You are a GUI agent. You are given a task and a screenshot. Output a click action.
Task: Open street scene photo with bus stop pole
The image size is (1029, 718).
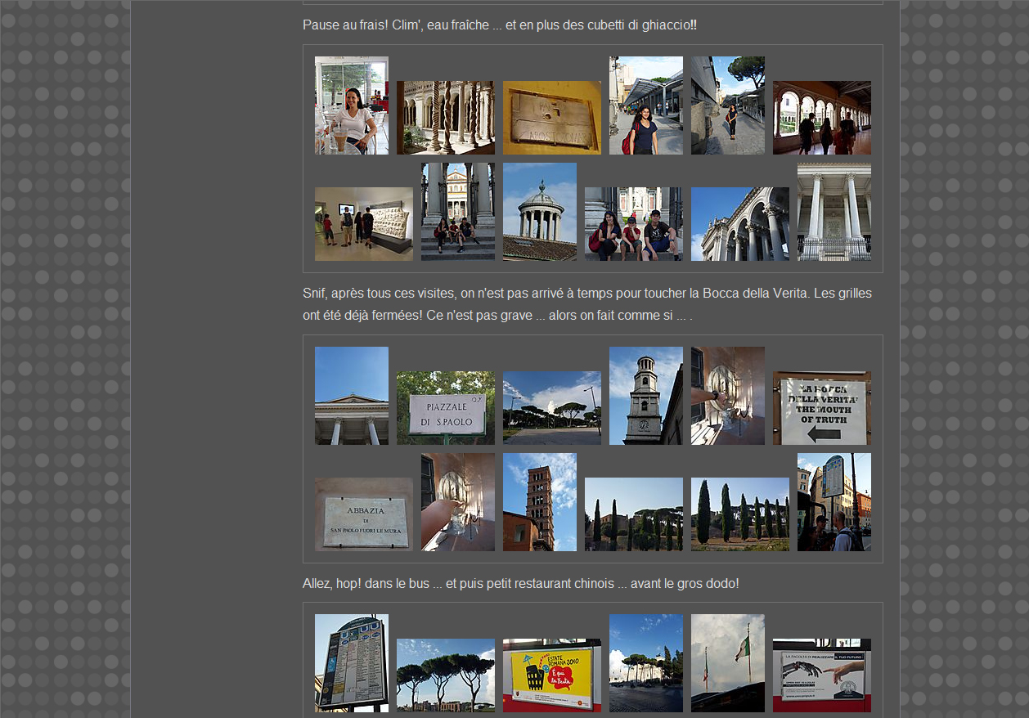click(x=834, y=502)
